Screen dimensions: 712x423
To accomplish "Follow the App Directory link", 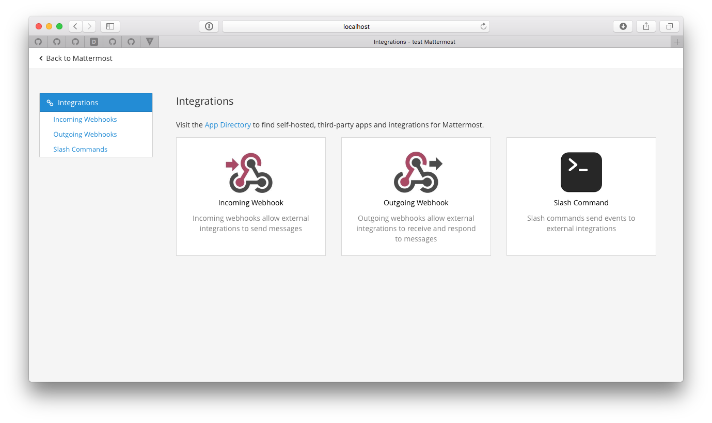I will coord(228,125).
